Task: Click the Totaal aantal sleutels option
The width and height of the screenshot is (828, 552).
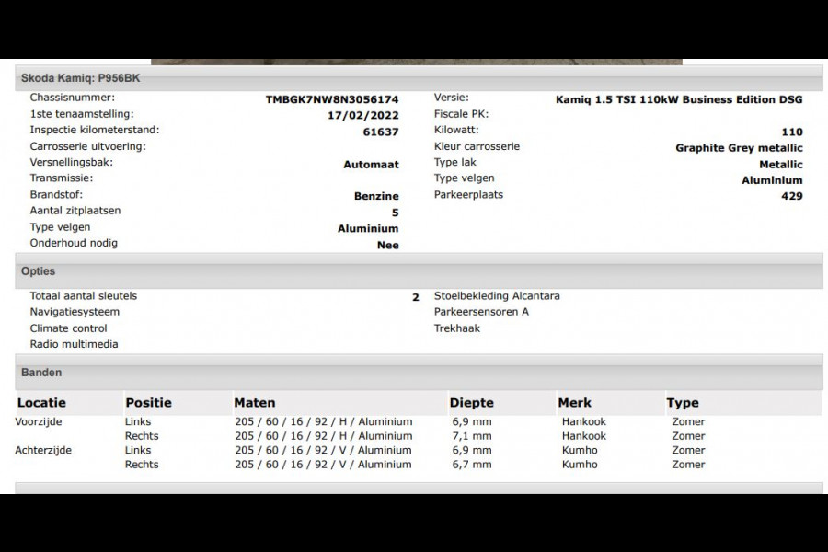Action: 83,296
